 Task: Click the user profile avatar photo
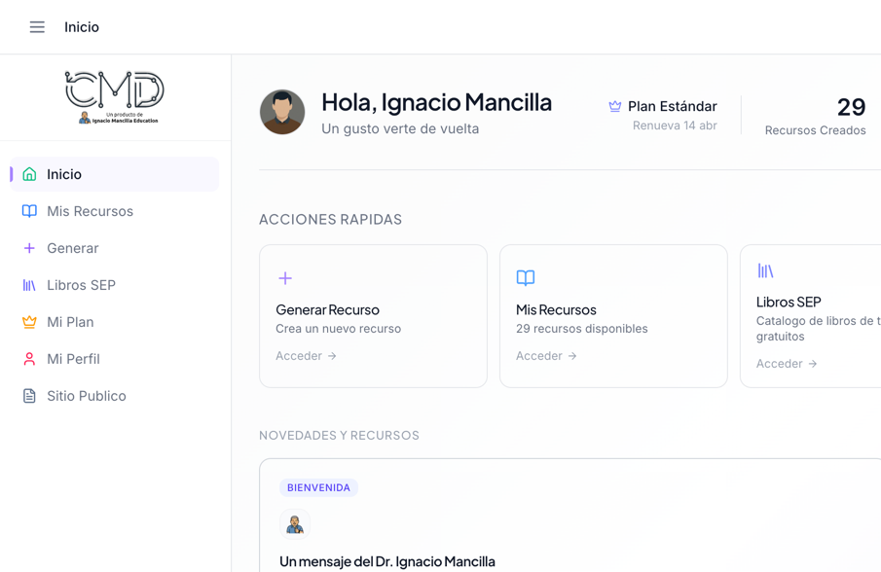point(282,112)
